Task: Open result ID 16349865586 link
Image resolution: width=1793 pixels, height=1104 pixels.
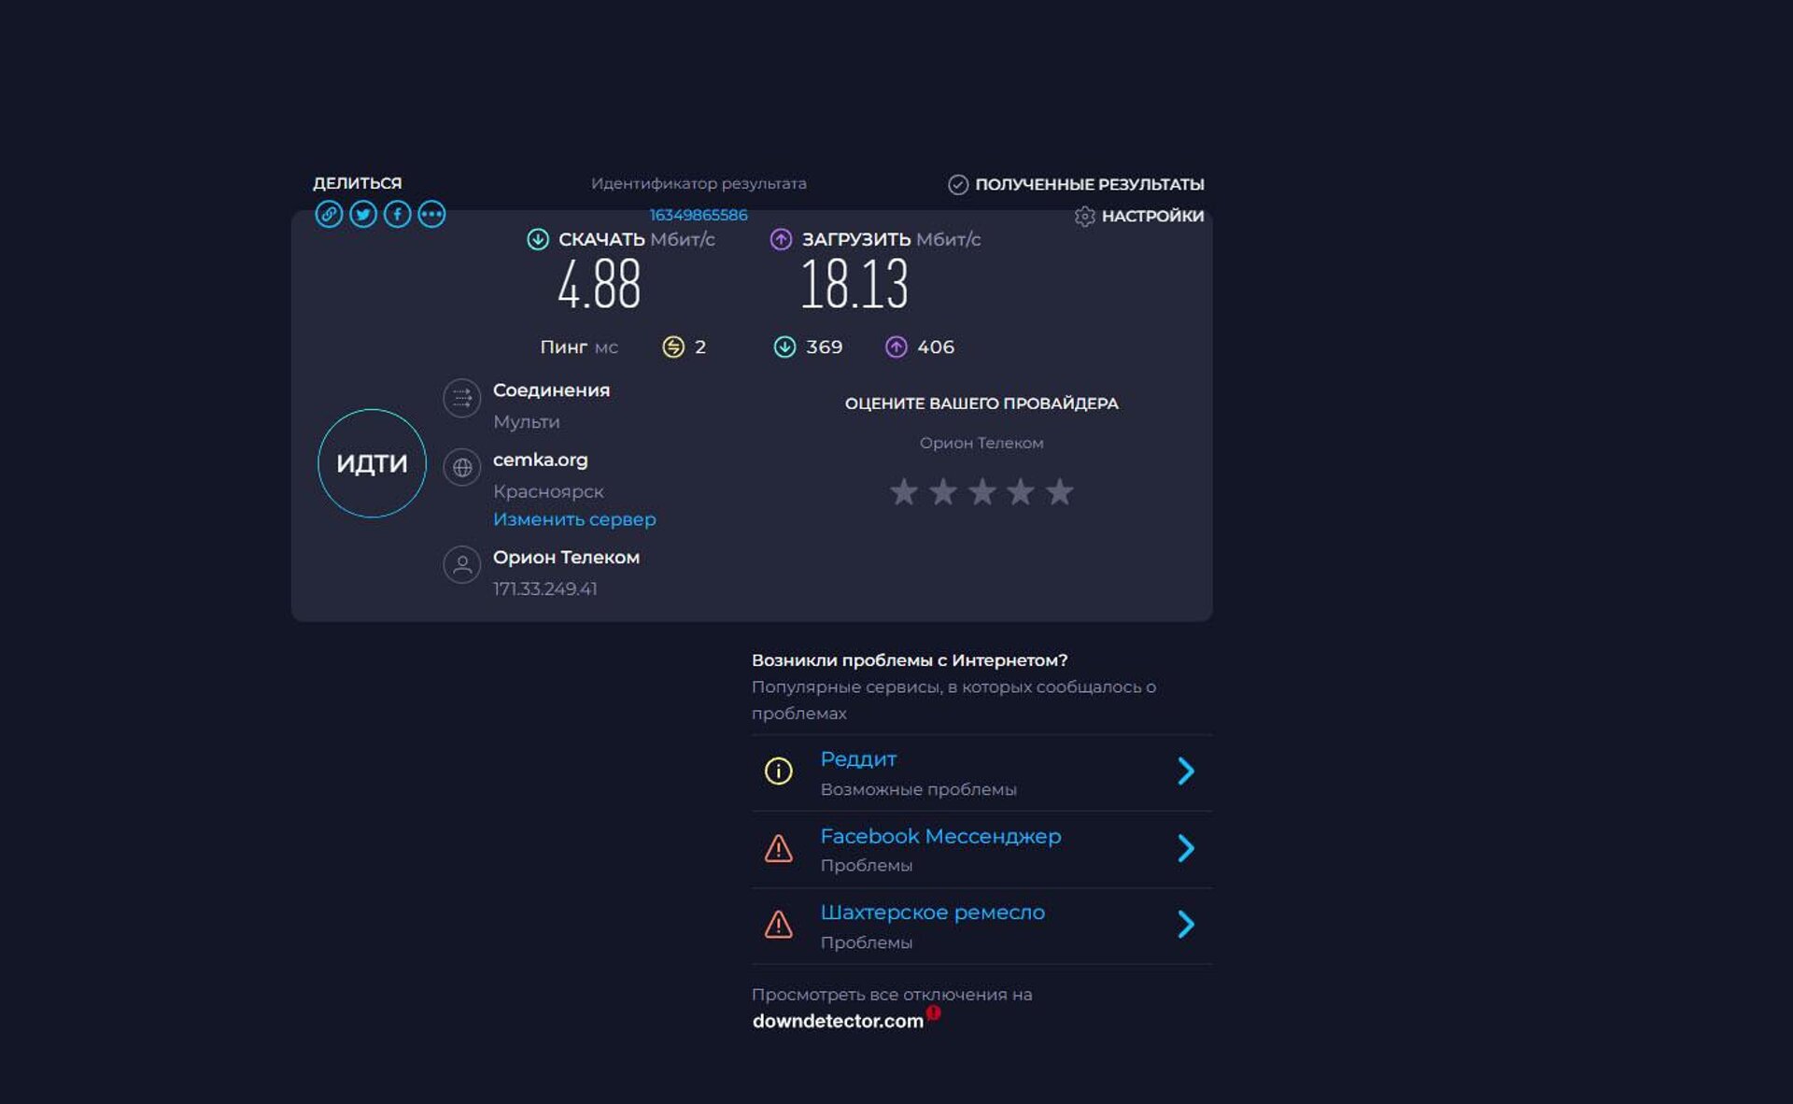Action: pos(699,215)
